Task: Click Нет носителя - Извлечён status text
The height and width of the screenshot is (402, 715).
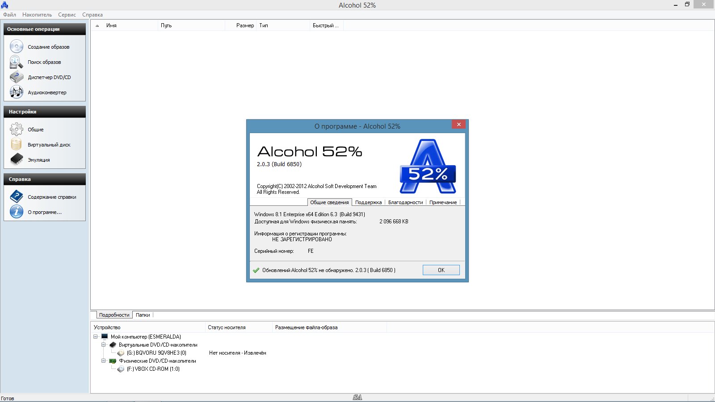Action: point(237,353)
